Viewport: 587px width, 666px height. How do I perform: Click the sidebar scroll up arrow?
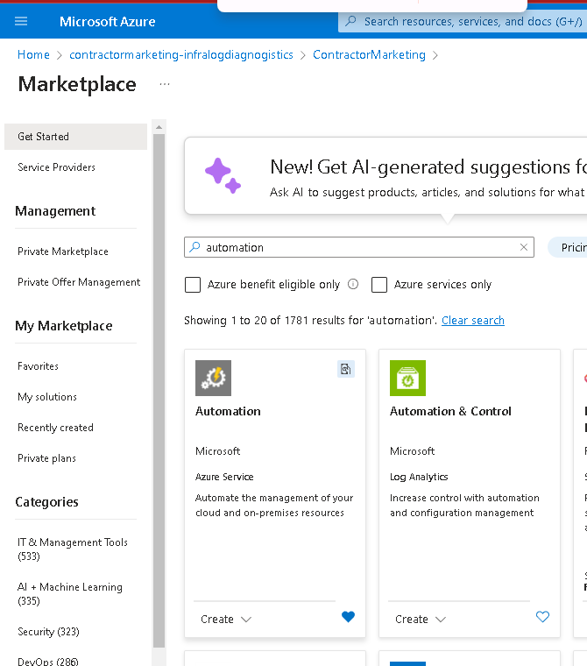pyautogui.click(x=159, y=127)
